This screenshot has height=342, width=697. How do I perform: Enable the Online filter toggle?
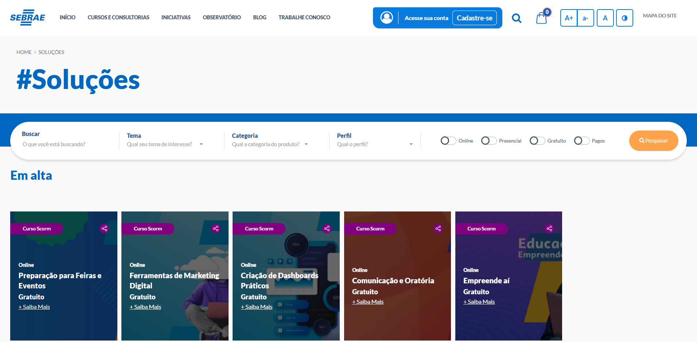(448, 141)
